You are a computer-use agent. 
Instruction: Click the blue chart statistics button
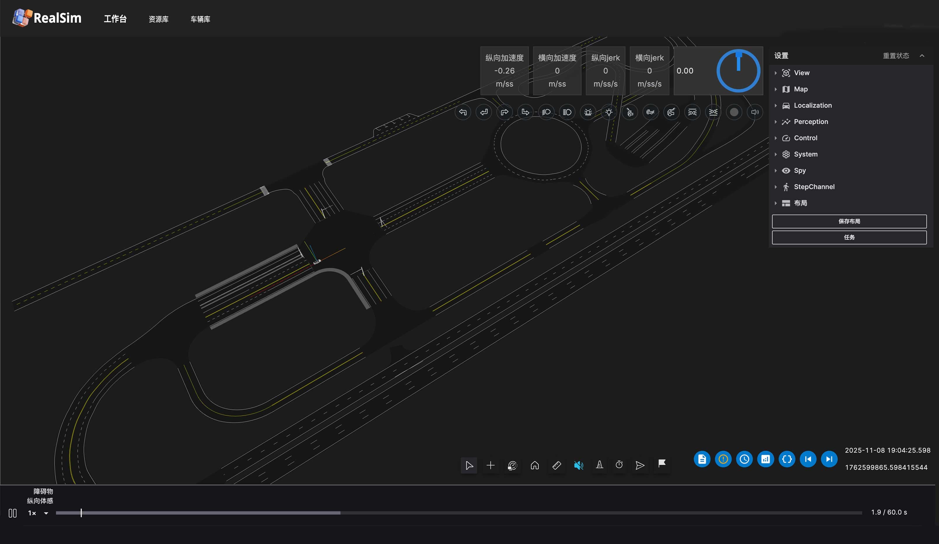pos(765,459)
